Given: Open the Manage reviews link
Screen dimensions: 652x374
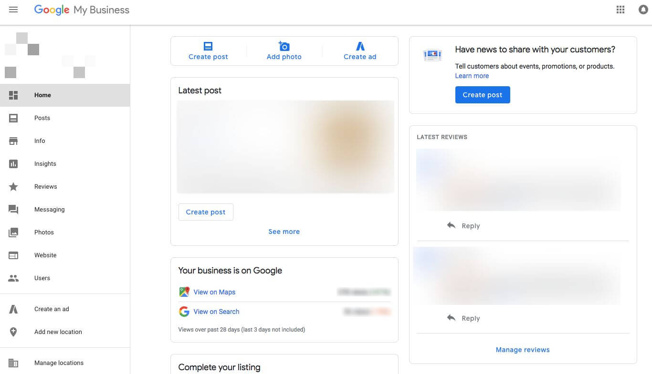Looking at the screenshot, I should (523, 350).
